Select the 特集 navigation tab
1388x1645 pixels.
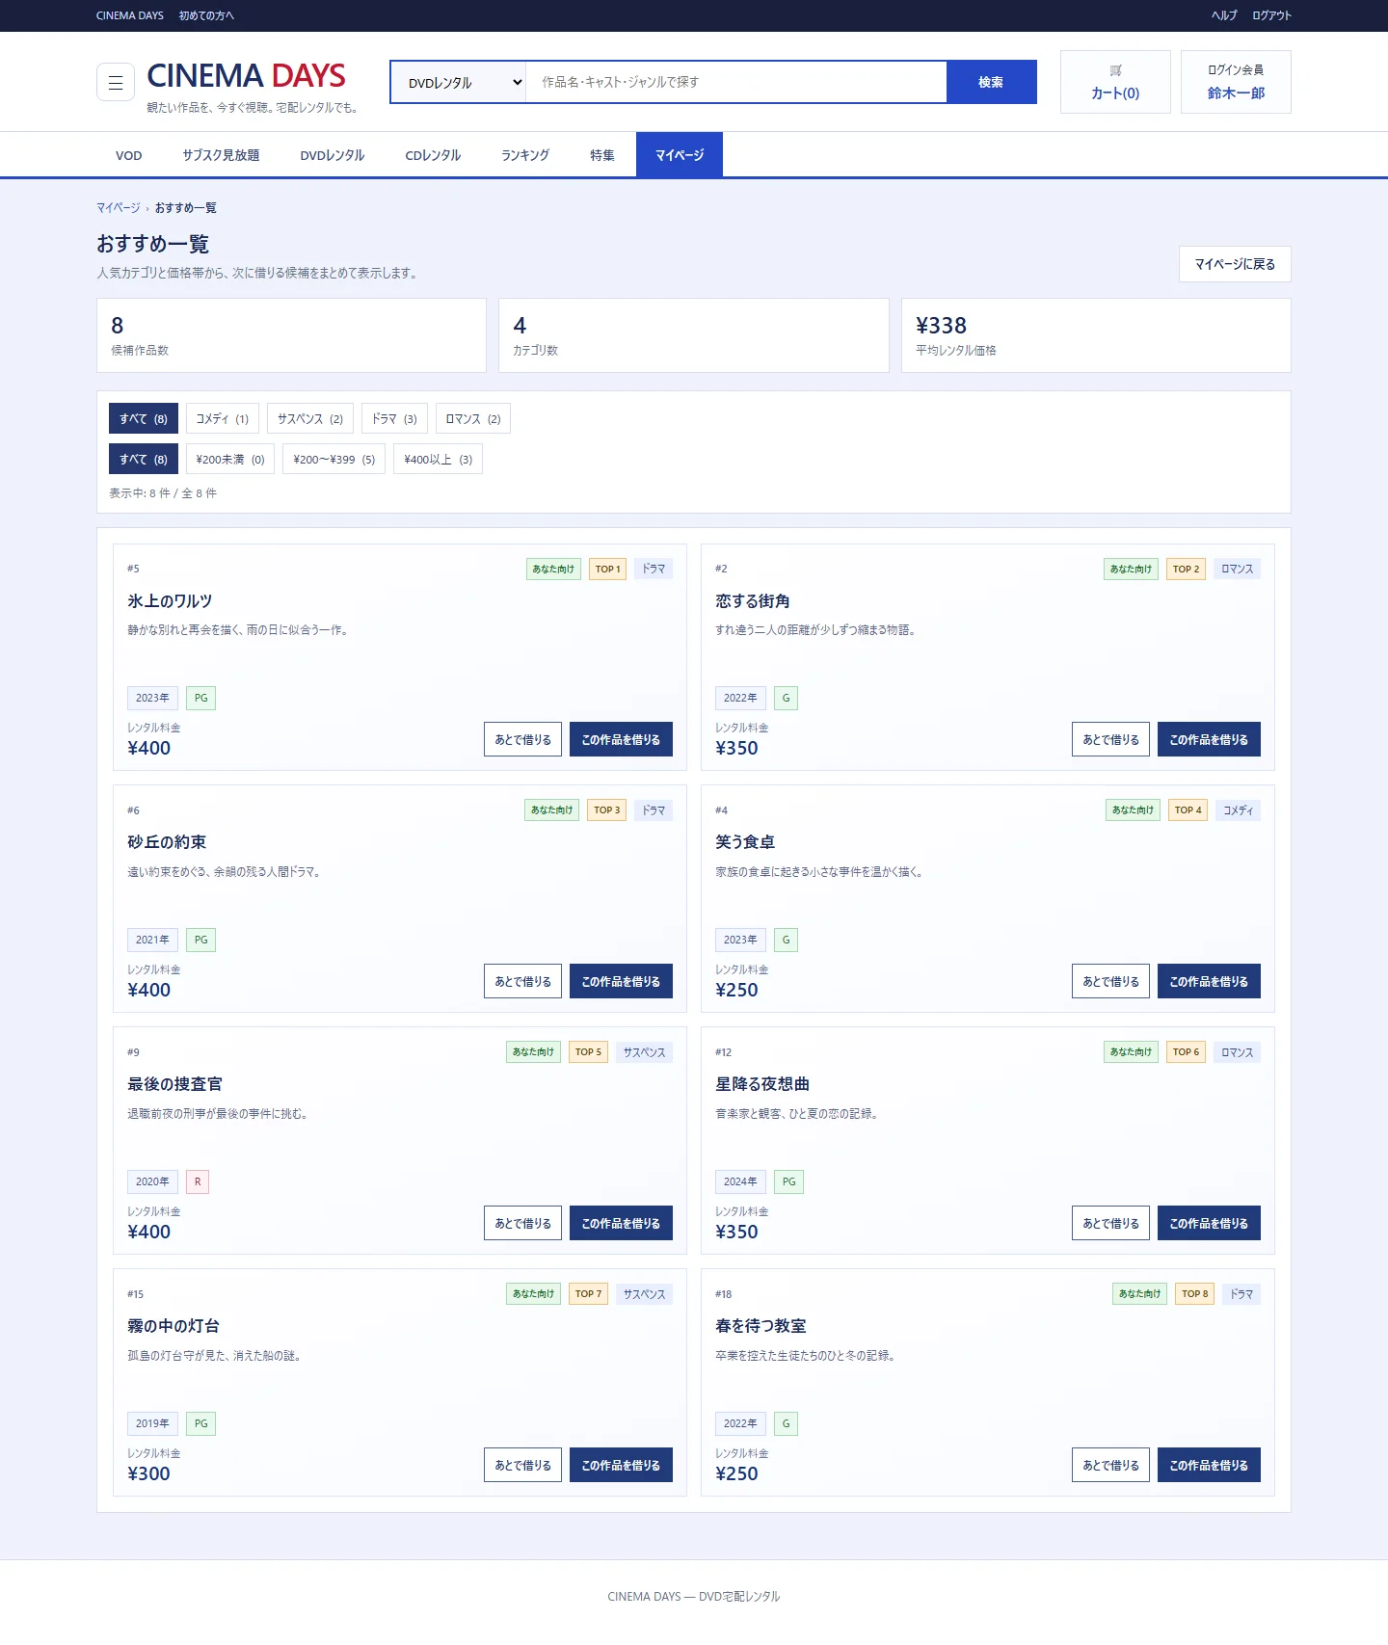(602, 155)
